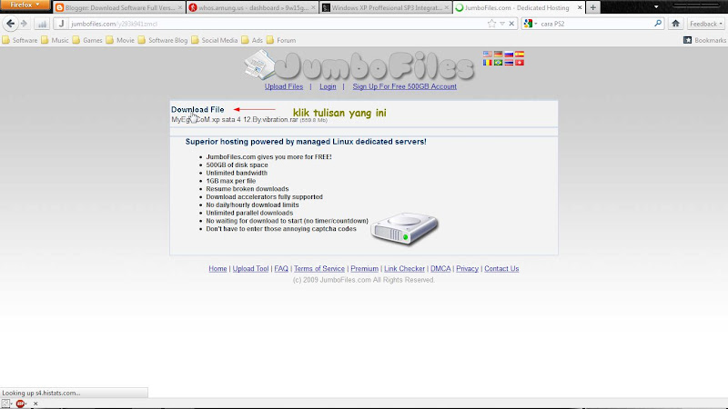The width and height of the screenshot is (728, 409).
Task: Click the browser Forward arrow button
Action: tap(24, 24)
